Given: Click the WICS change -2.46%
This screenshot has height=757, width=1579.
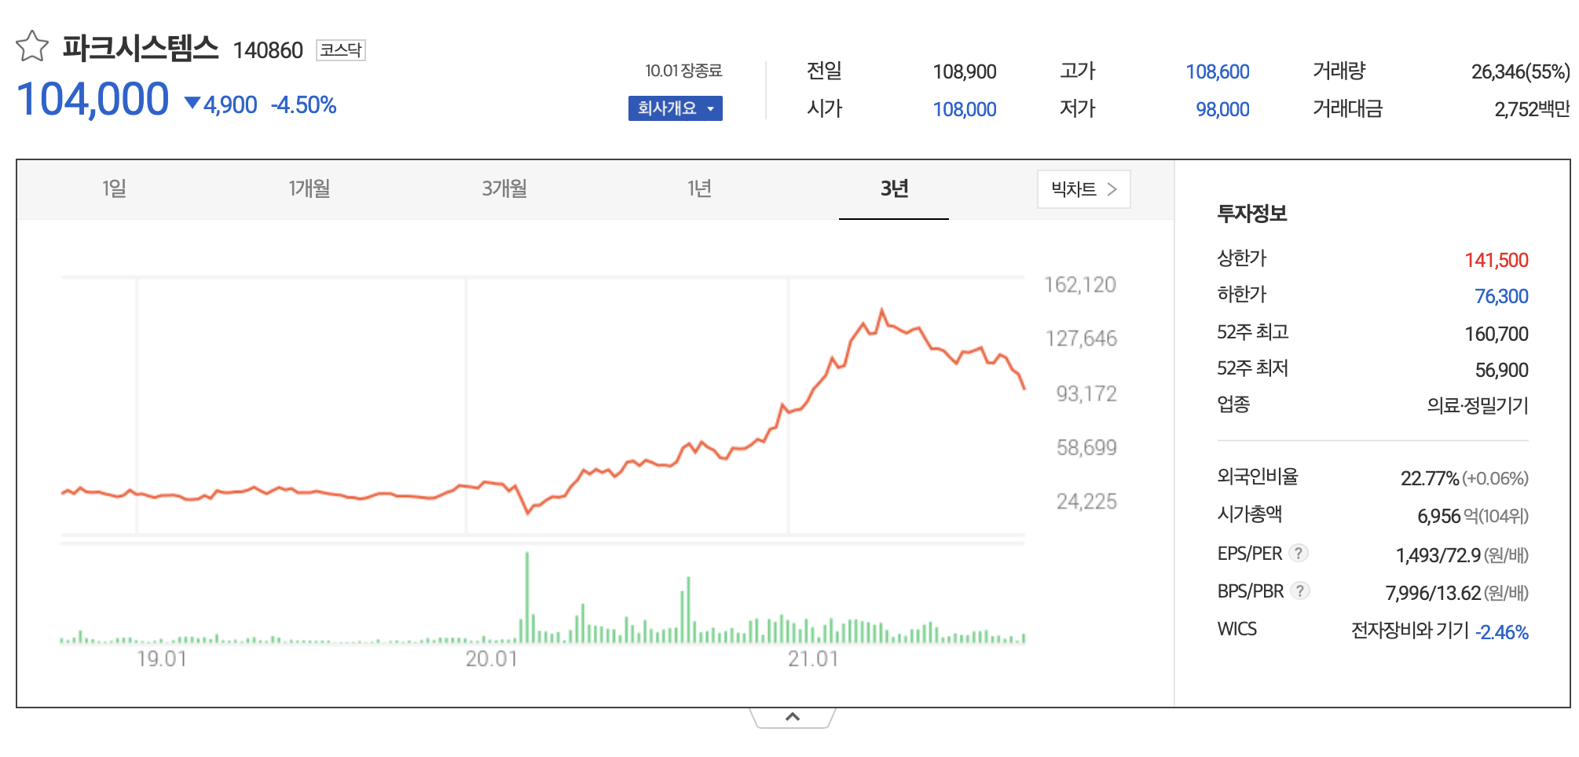Looking at the screenshot, I should 1502,632.
